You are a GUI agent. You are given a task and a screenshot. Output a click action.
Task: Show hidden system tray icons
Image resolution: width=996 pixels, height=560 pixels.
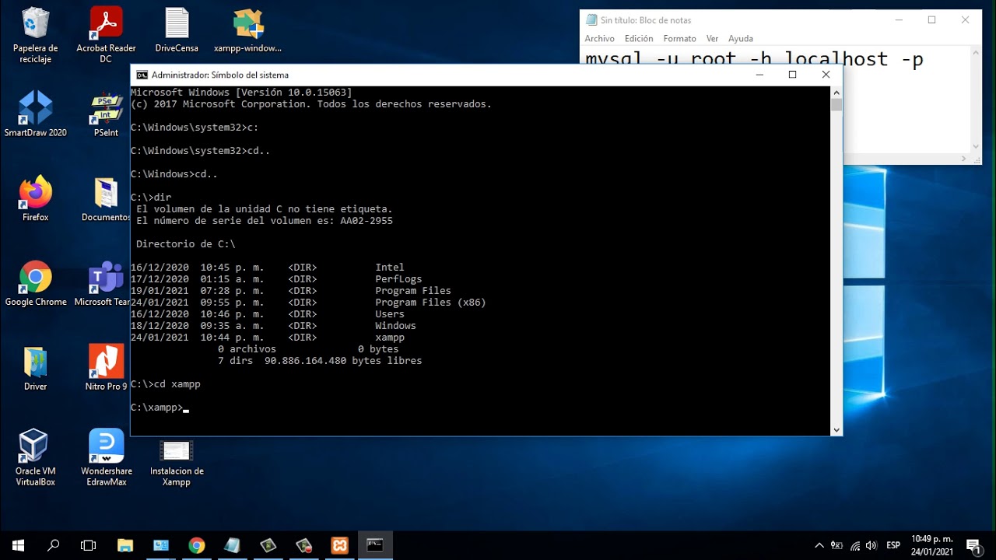(x=819, y=545)
